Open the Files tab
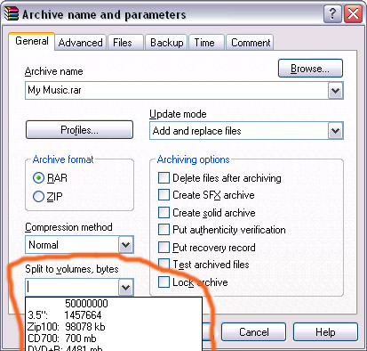This screenshot has width=367, height=351. click(x=125, y=43)
